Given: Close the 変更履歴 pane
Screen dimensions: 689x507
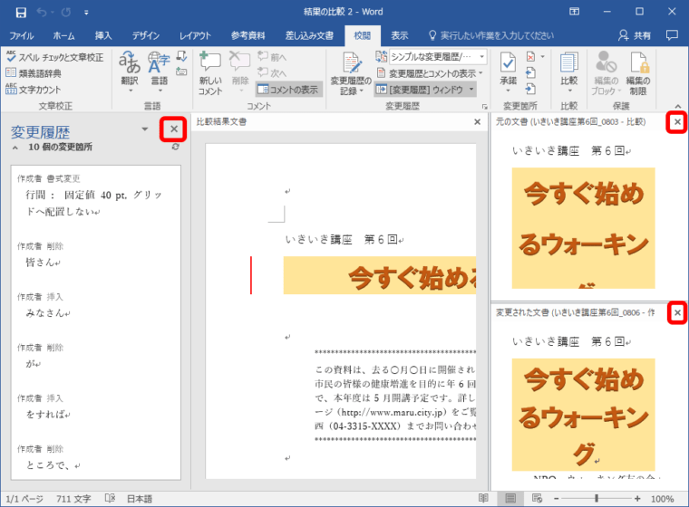Looking at the screenshot, I should click(174, 129).
